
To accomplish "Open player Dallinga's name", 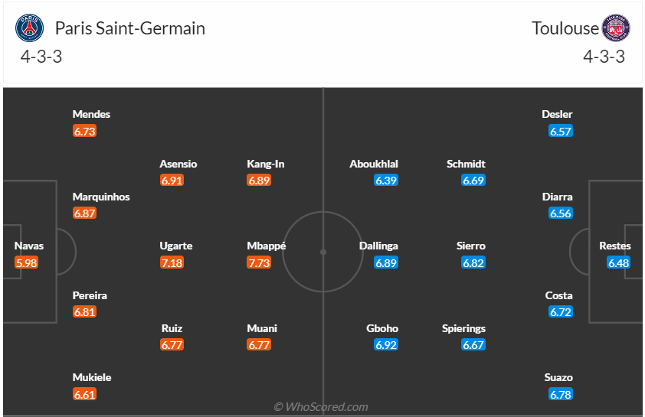I will click(378, 246).
